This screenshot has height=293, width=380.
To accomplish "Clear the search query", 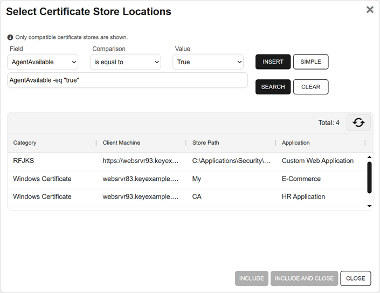I will pos(310,87).
